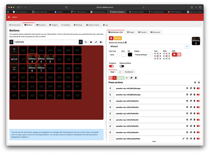Select the Wless 4 grid button

[41, 59]
